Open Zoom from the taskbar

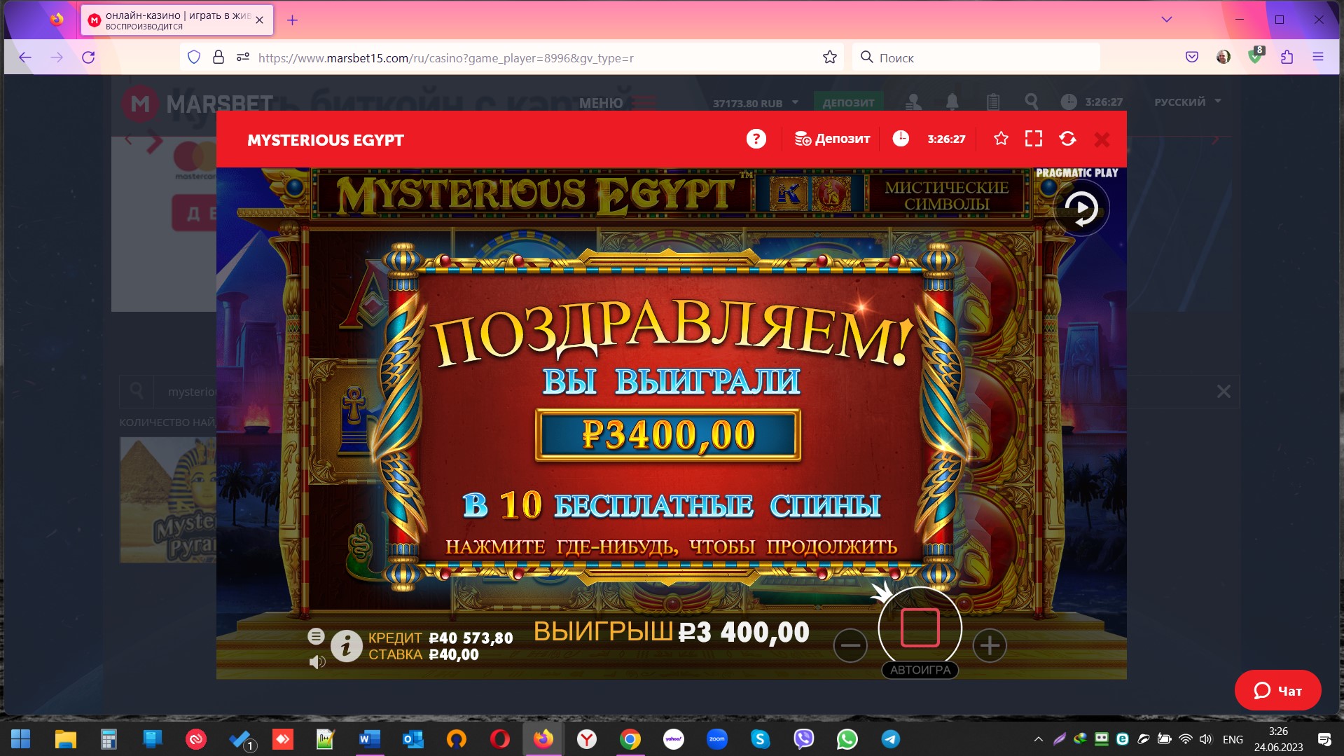point(717,738)
